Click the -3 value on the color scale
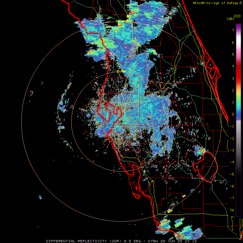The width and height of the screenshot is (243, 243). tap(232, 150)
